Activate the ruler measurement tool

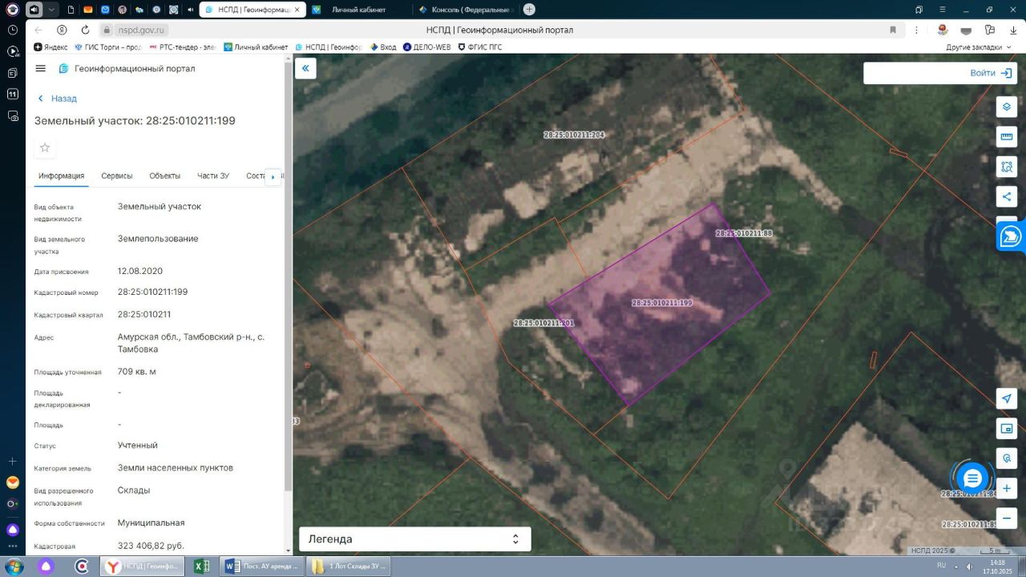[1007, 136]
